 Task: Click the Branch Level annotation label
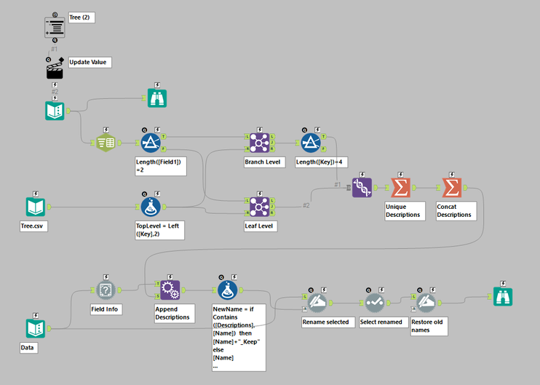click(264, 162)
